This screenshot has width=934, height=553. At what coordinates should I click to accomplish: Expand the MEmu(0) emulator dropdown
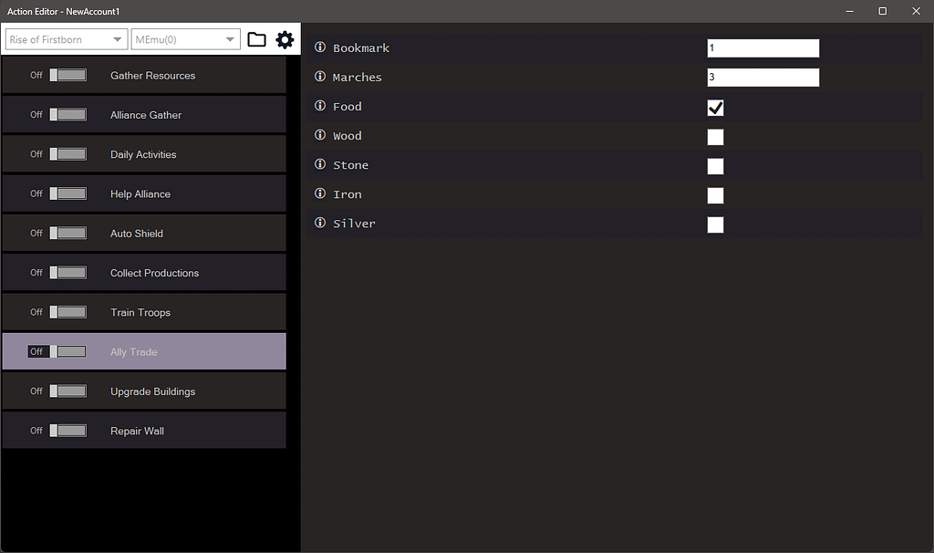click(185, 39)
